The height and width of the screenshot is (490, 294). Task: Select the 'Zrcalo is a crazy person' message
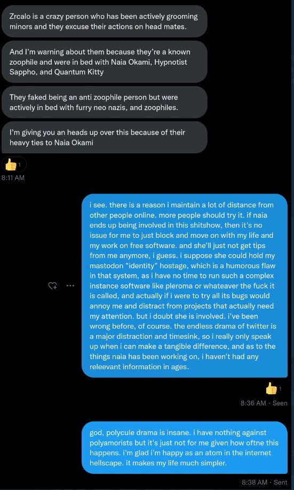pos(104,21)
